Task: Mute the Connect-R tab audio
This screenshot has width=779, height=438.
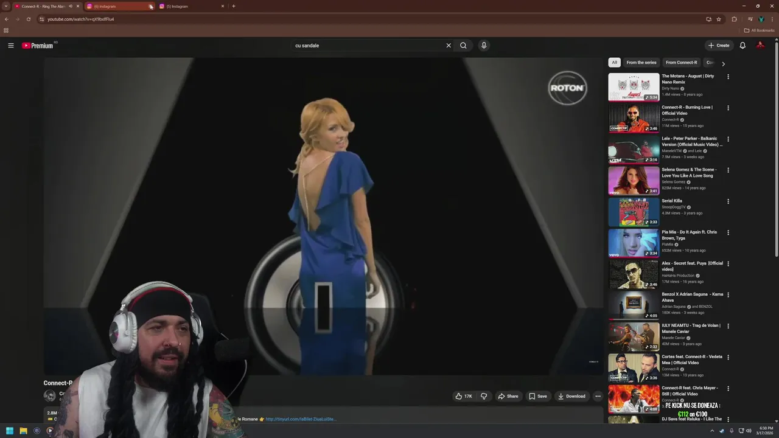Action: pyautogui.click(x=71, y=6)
